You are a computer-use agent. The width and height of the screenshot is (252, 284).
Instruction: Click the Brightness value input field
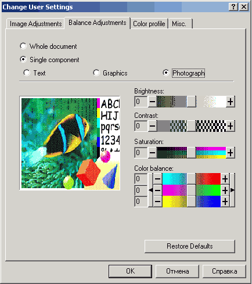tap(141, 102)
